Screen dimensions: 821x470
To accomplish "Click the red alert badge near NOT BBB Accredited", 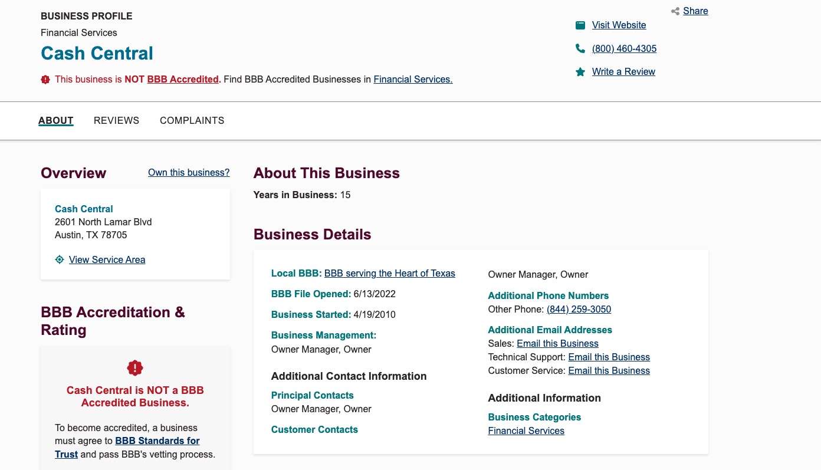I will coord(45,79).
